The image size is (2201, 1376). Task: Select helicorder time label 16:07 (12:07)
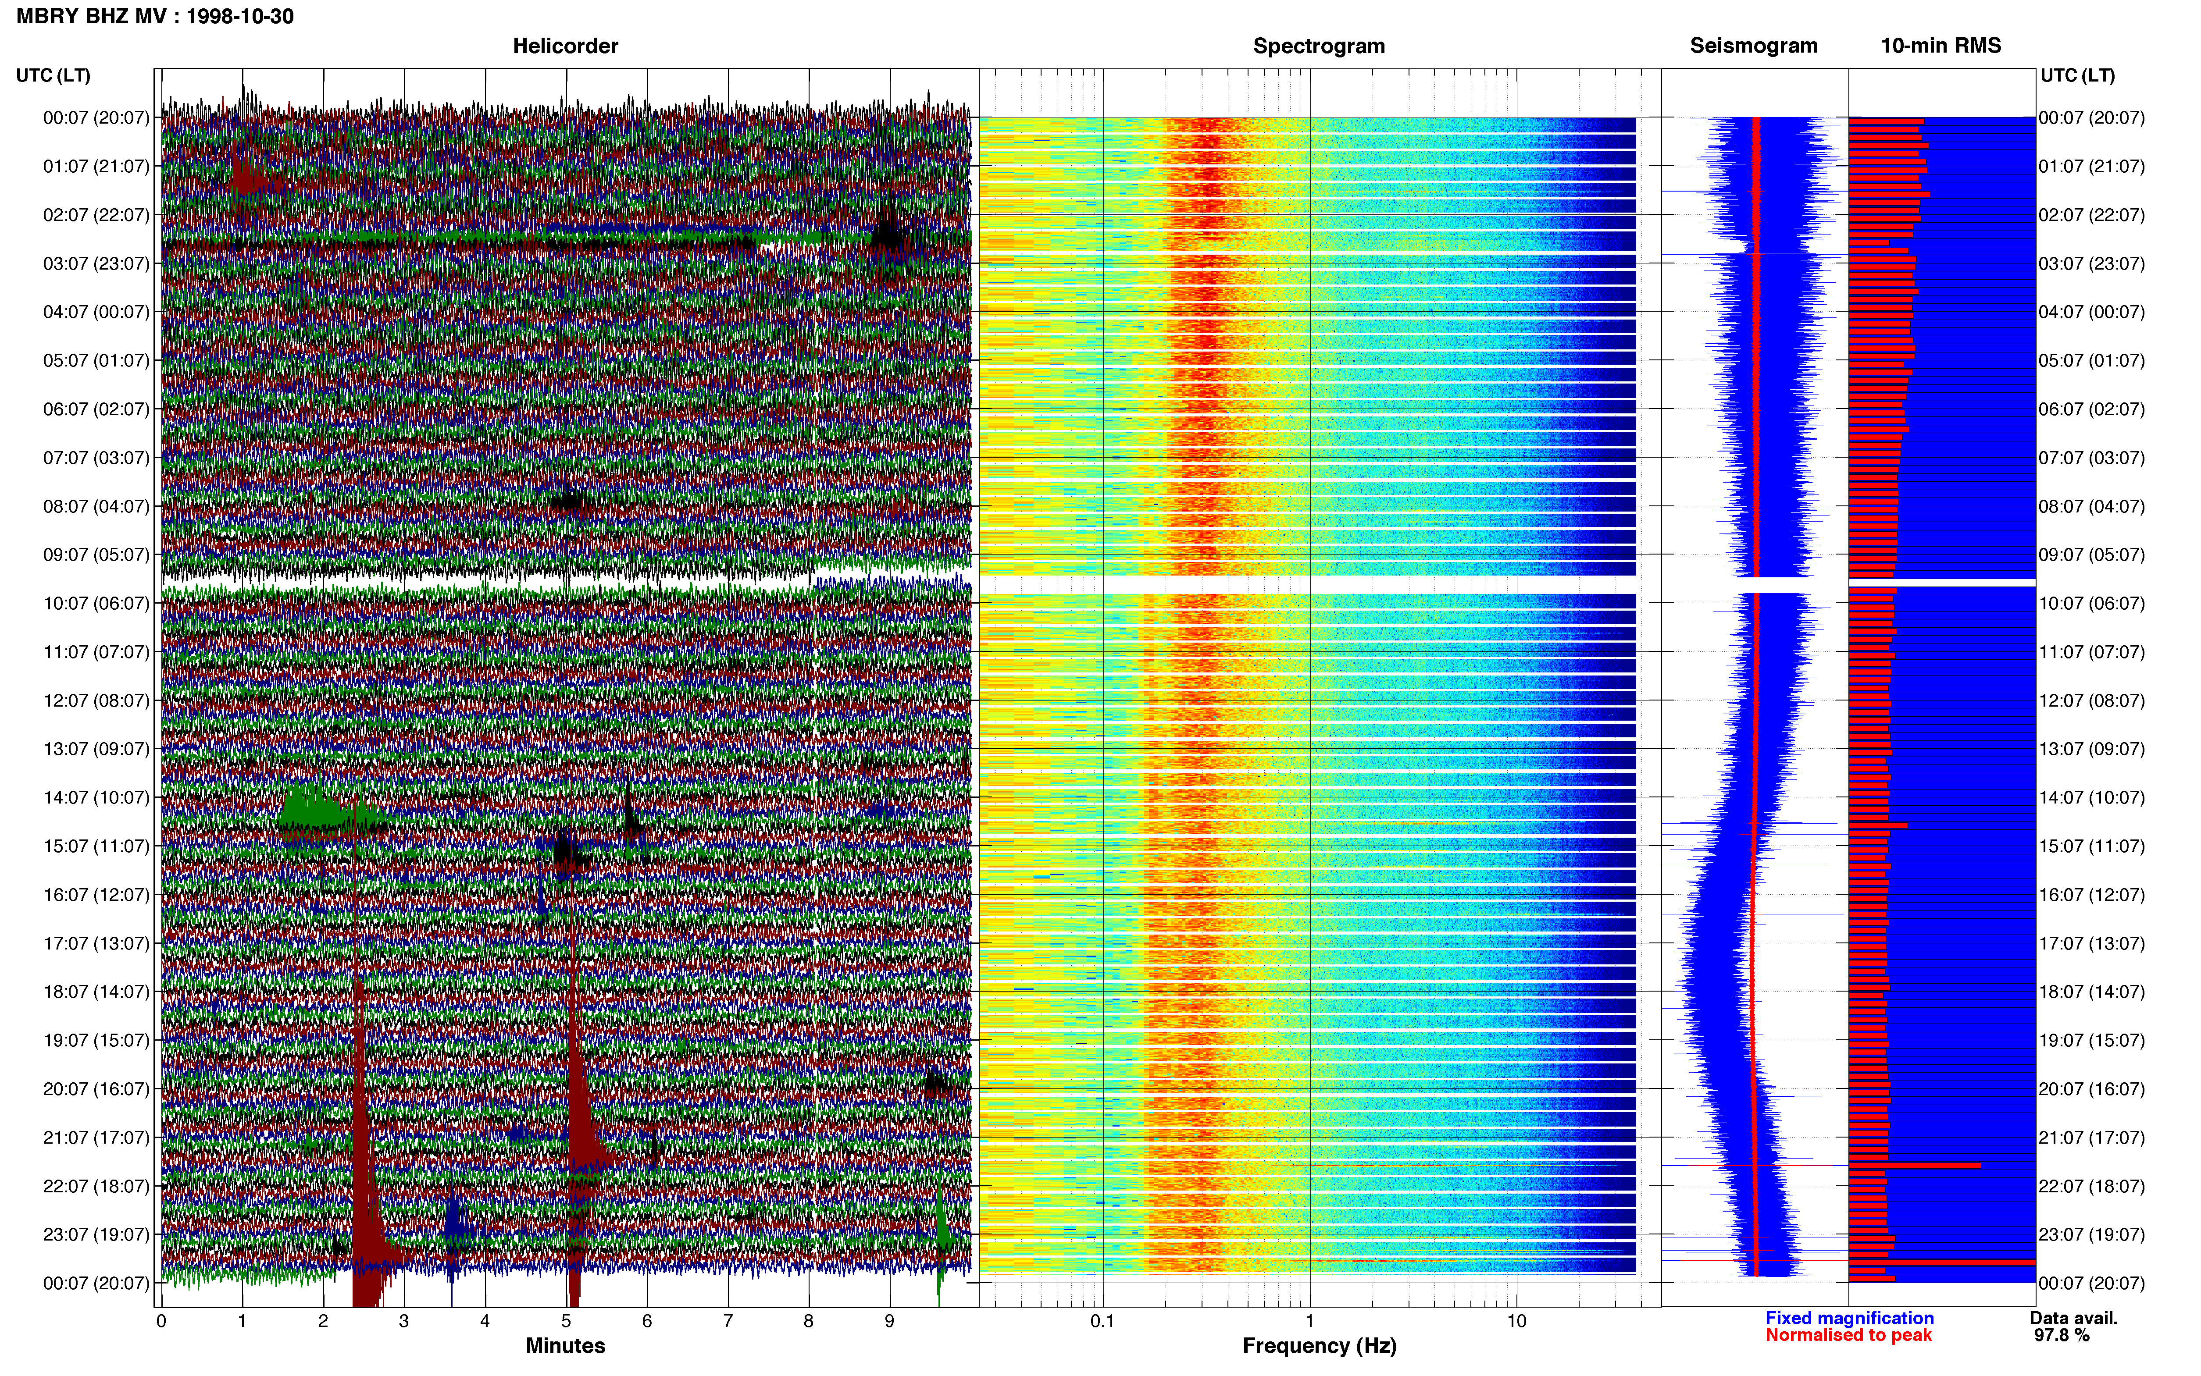pos(96,895)
